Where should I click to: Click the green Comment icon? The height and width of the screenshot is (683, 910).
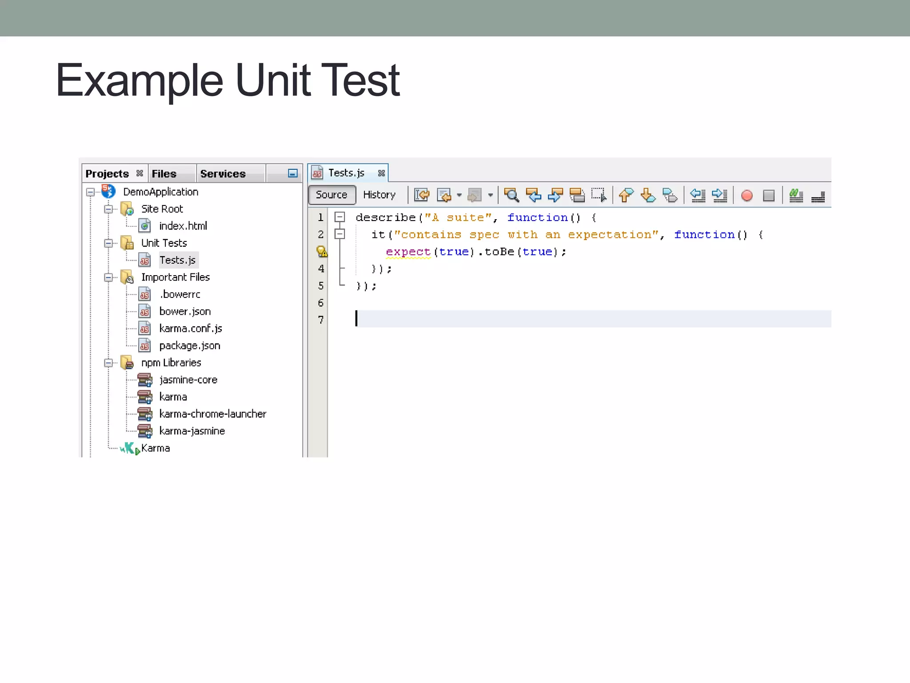[796, 195]
